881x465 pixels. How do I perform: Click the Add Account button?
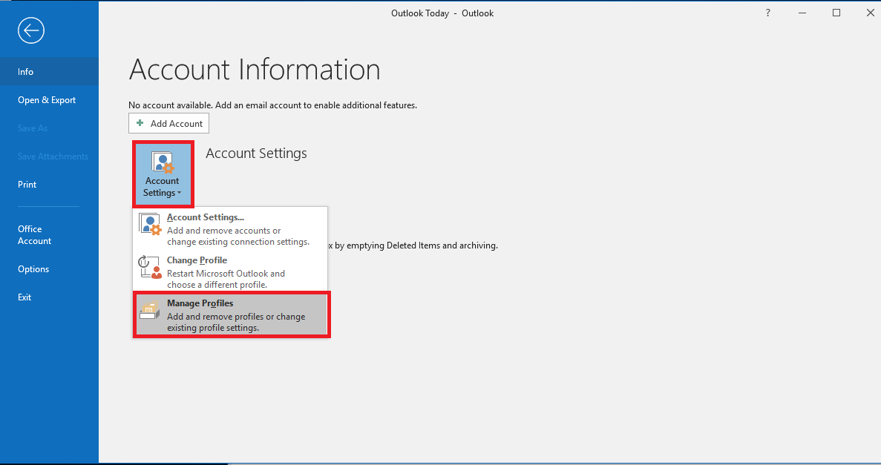pyautogui.click(x=168, y=124)
